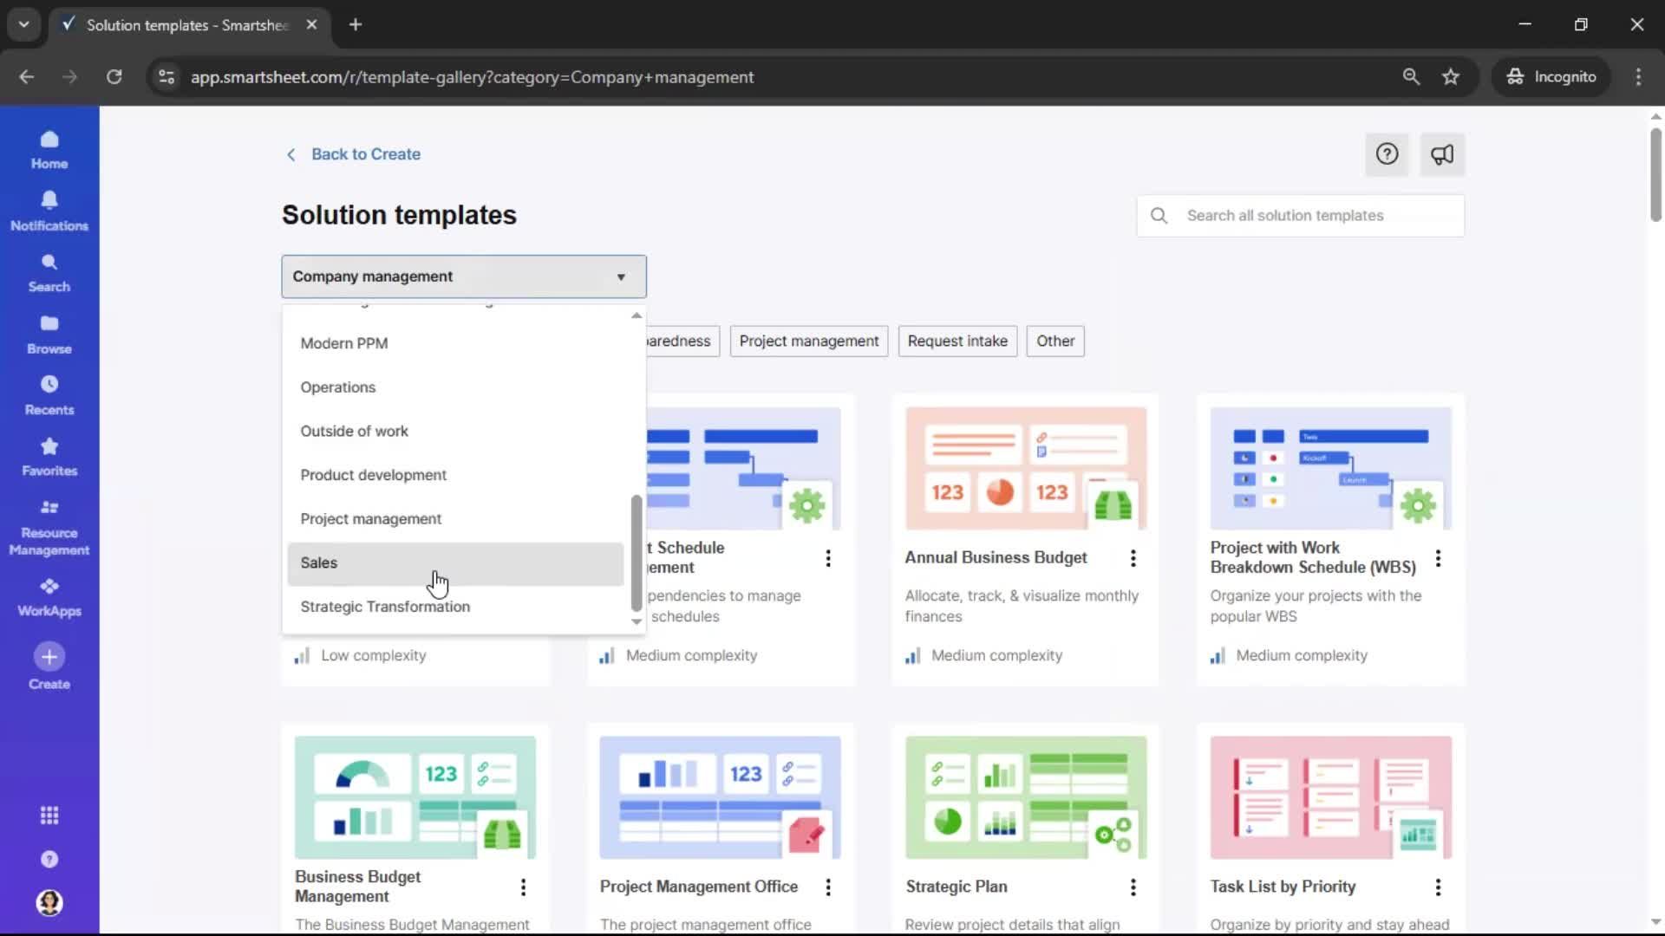Open Annual Business Budget options menu
This screenshot has width=1665, height=936.
point(1133,558)
